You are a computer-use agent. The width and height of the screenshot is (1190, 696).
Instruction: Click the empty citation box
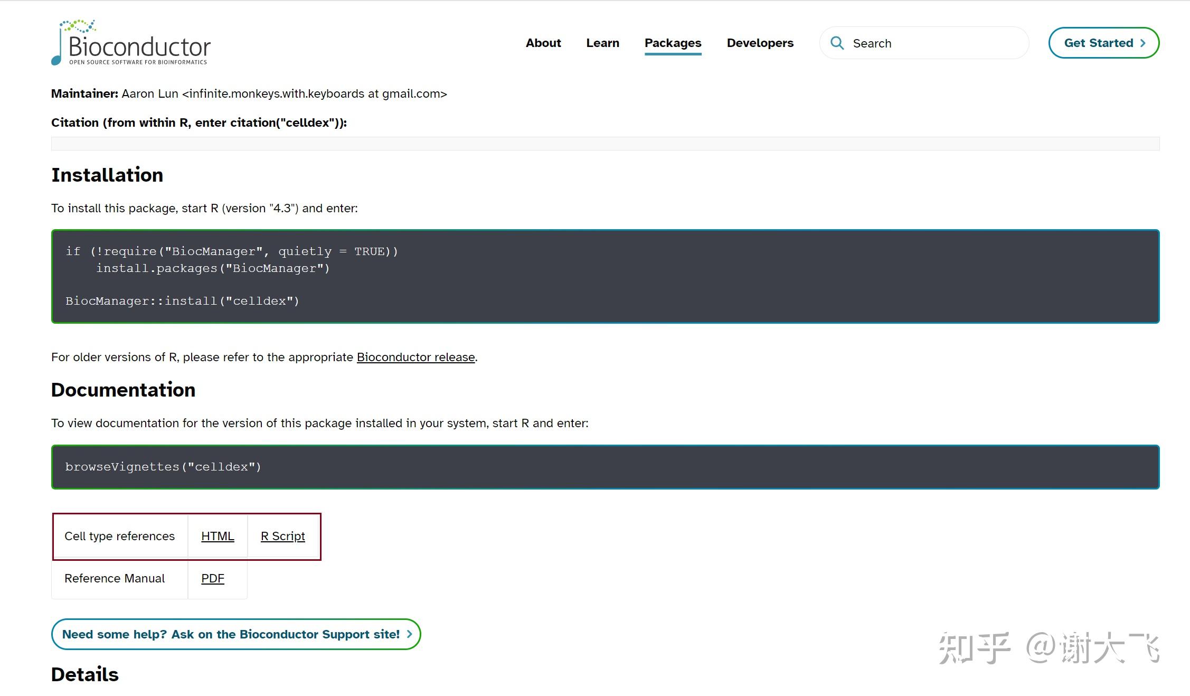(605, 144)
